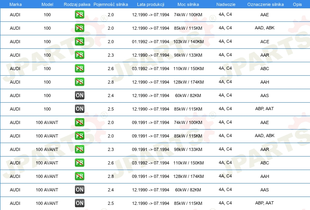Image resolution: width=310 pixels, height=210 pixels.
Task: Click the Rodzaj paliwa column header
Action: pyautogui.click(x=77, y=4)
